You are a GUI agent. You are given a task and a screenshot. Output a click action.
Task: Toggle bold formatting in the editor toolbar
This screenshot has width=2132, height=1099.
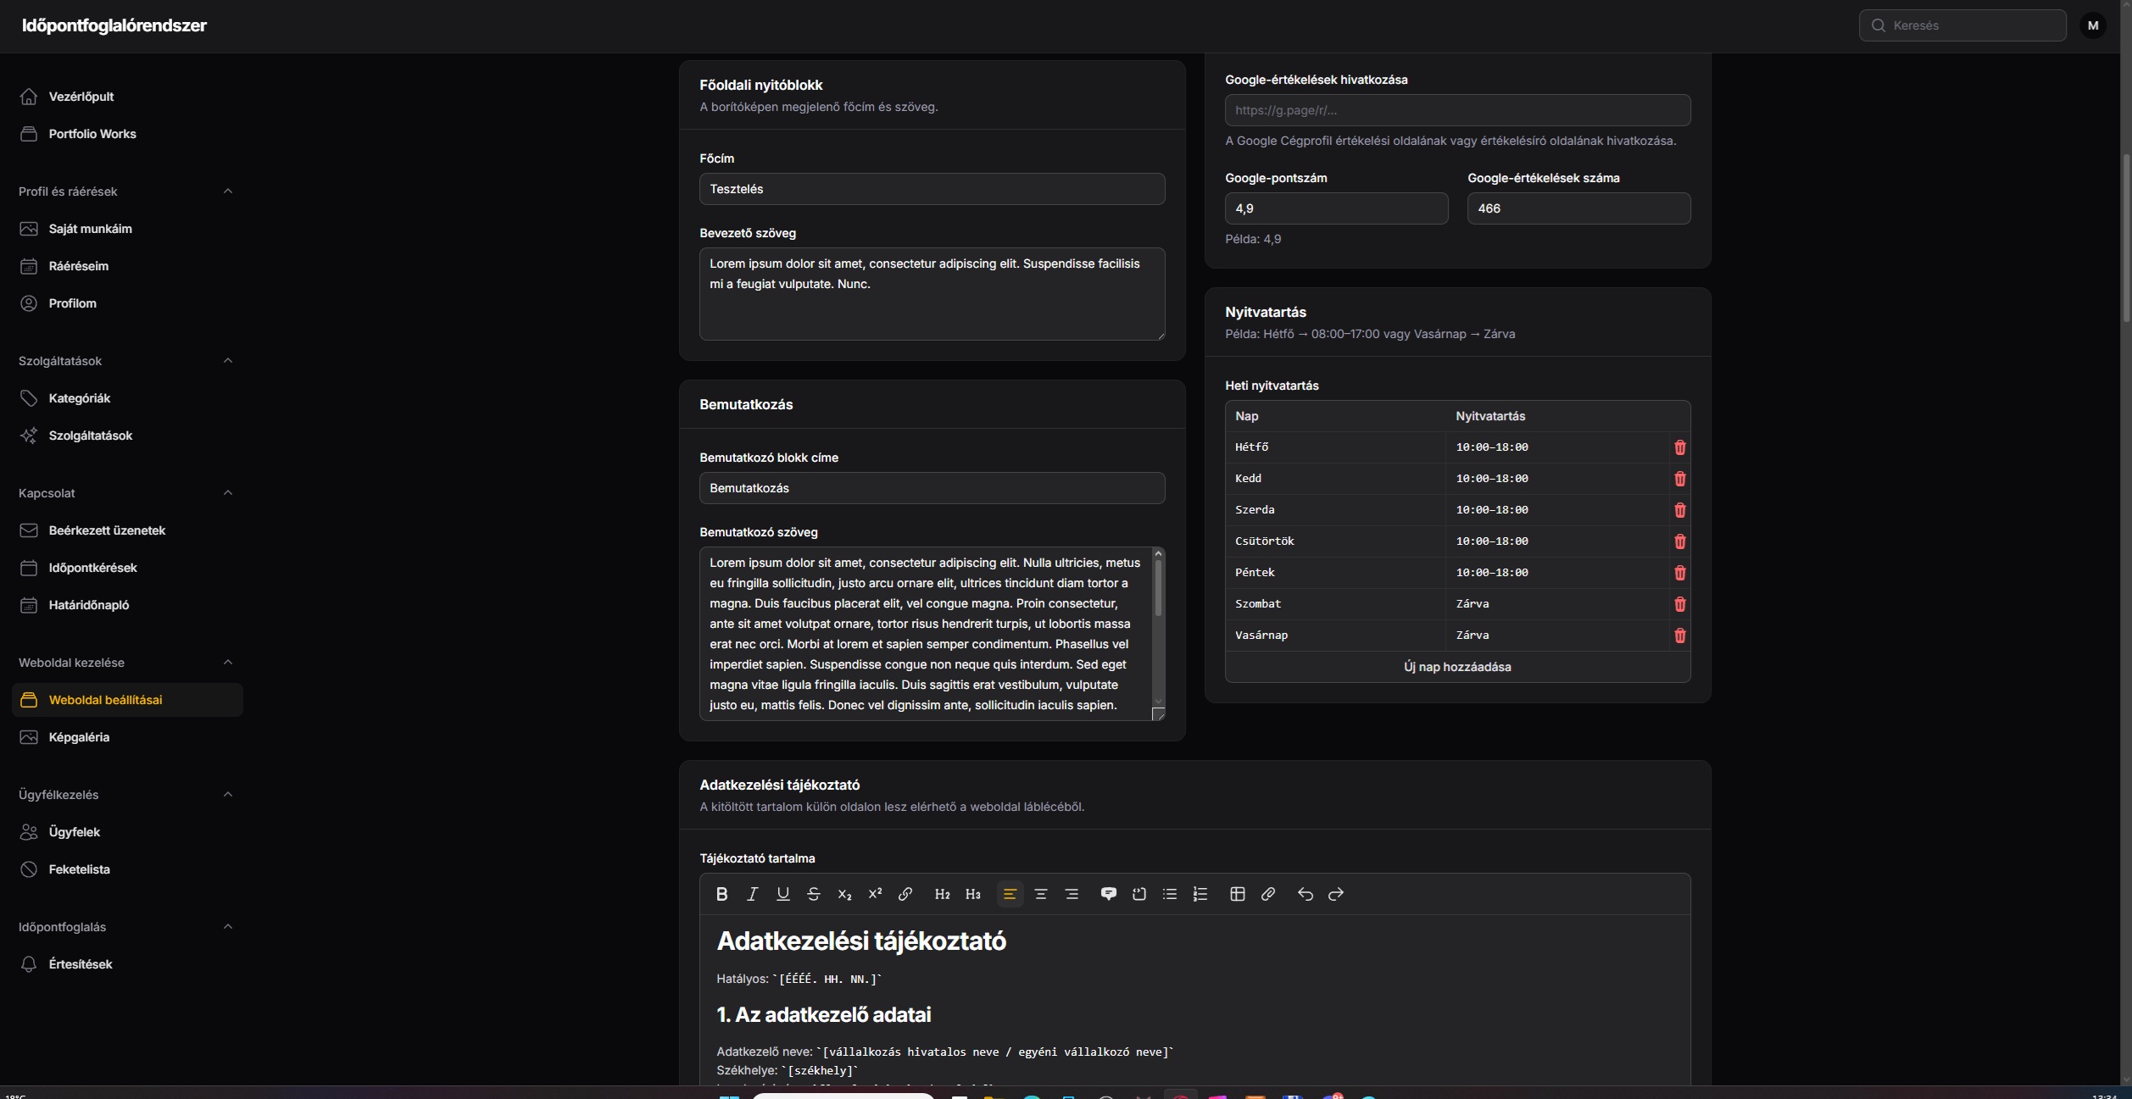[x=721, y=894]
